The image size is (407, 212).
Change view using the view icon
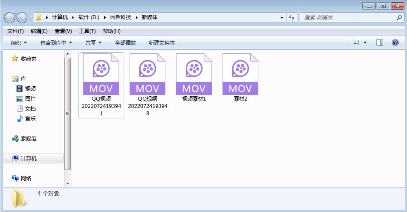click(356, 42)
